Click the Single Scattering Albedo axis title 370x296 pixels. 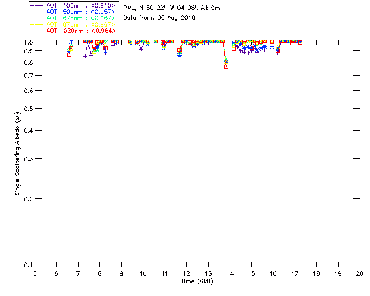(x=17, y=154)
